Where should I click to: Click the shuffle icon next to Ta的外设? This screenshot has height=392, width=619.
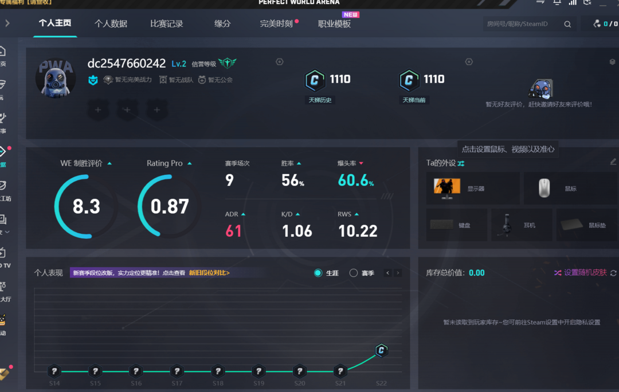point(461,163)
